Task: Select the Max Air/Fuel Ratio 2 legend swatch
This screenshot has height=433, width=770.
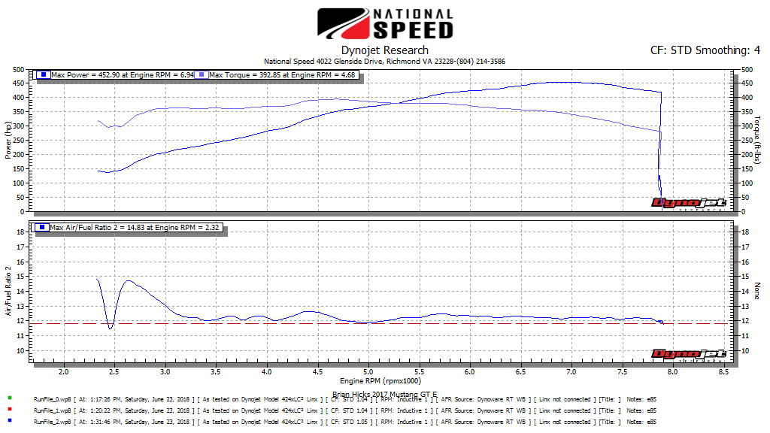Action: pyautogui.click(x=42, y=227)
